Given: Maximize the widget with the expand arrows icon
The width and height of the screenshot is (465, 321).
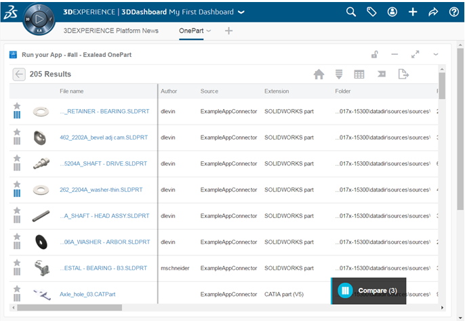Looking at the screenshot, I should click(x=415, y=55).
